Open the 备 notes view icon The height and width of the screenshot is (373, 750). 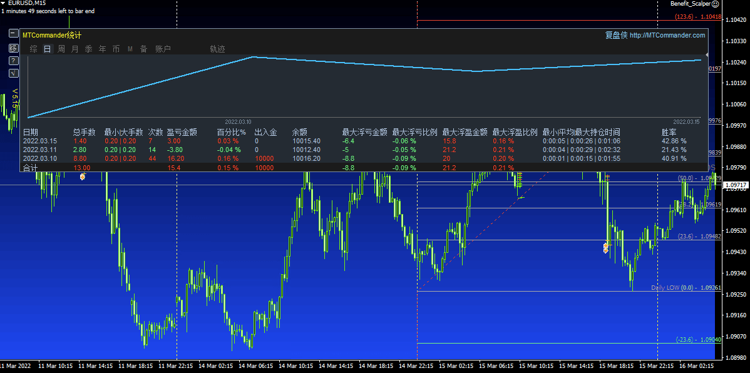(x=143, y=48)
